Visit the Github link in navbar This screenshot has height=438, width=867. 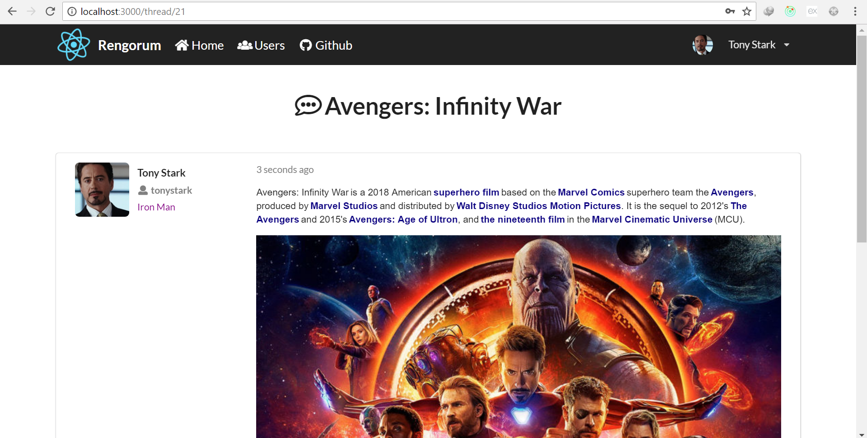(x=326, y=45)
